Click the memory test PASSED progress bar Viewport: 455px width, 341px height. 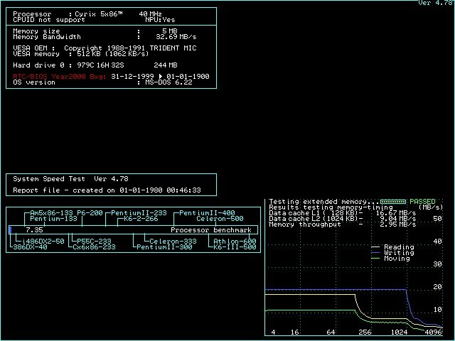(x=393, y=202)
